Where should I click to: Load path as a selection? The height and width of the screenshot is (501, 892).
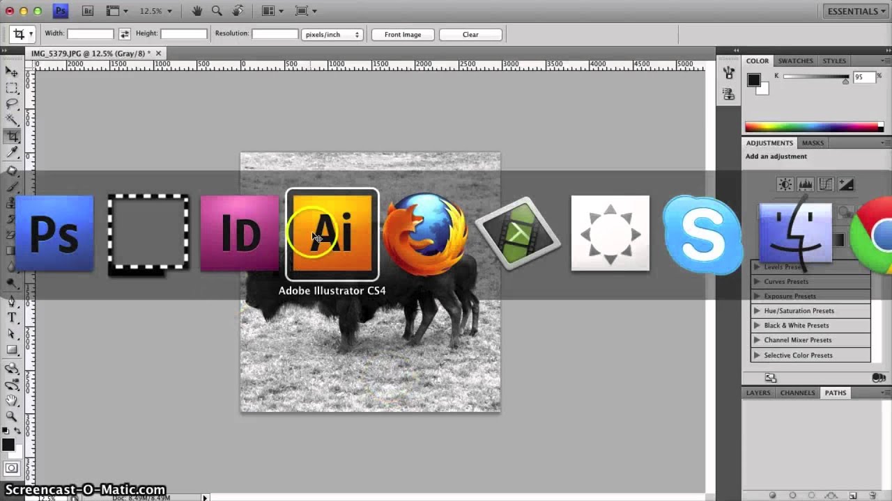[x=813, y=495]
